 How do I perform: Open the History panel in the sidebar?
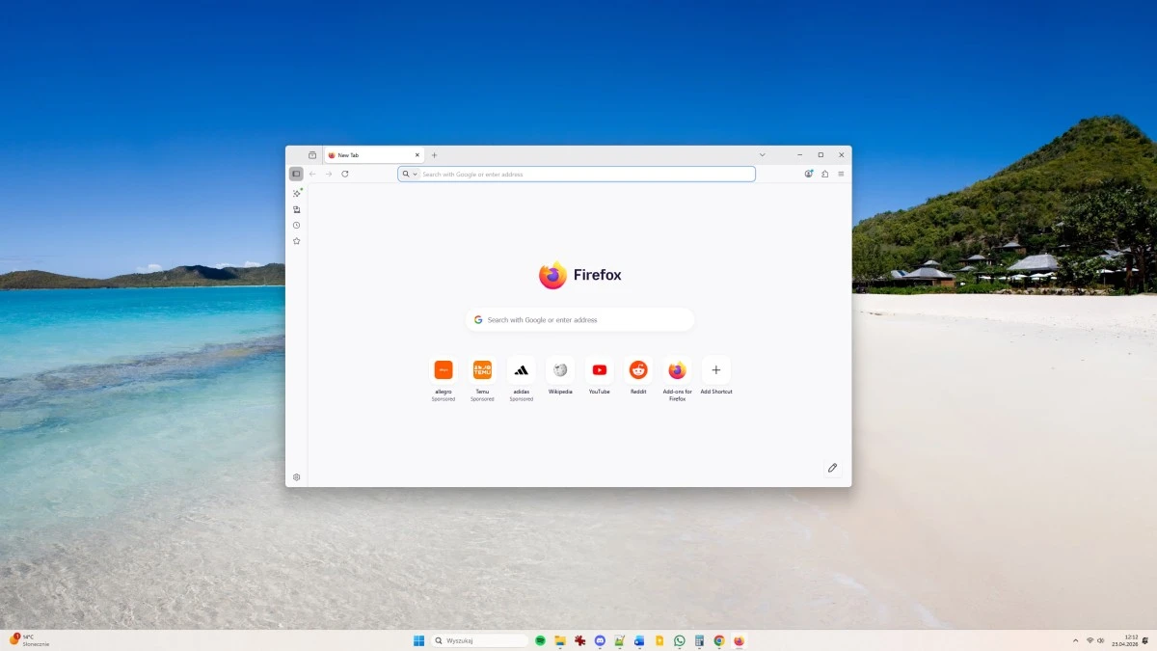296,225
